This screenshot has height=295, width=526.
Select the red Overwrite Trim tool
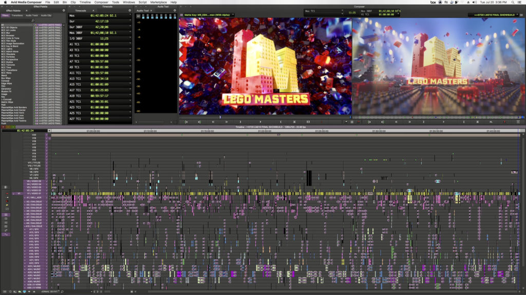point(7,201)
